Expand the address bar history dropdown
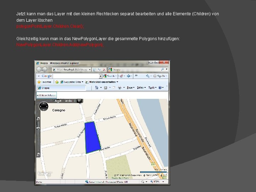256x192 pixels. coord(90,69)
